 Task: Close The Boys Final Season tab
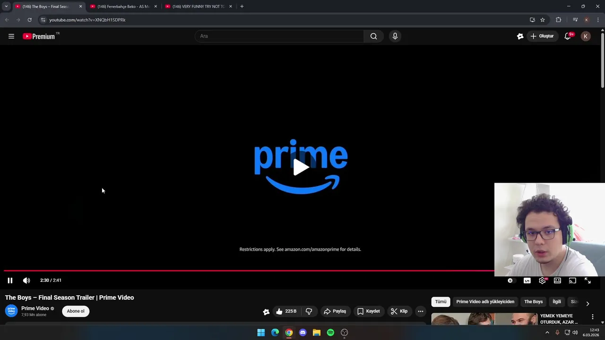(x=80, y=7)
